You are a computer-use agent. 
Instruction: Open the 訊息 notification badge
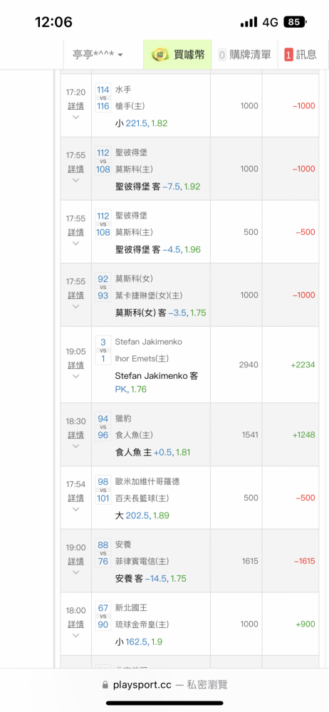pos(288,55)
